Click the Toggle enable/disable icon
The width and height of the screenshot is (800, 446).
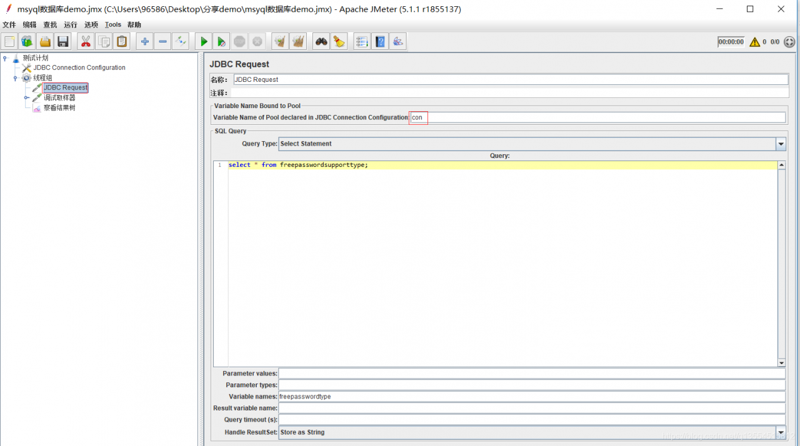(181, 42)
